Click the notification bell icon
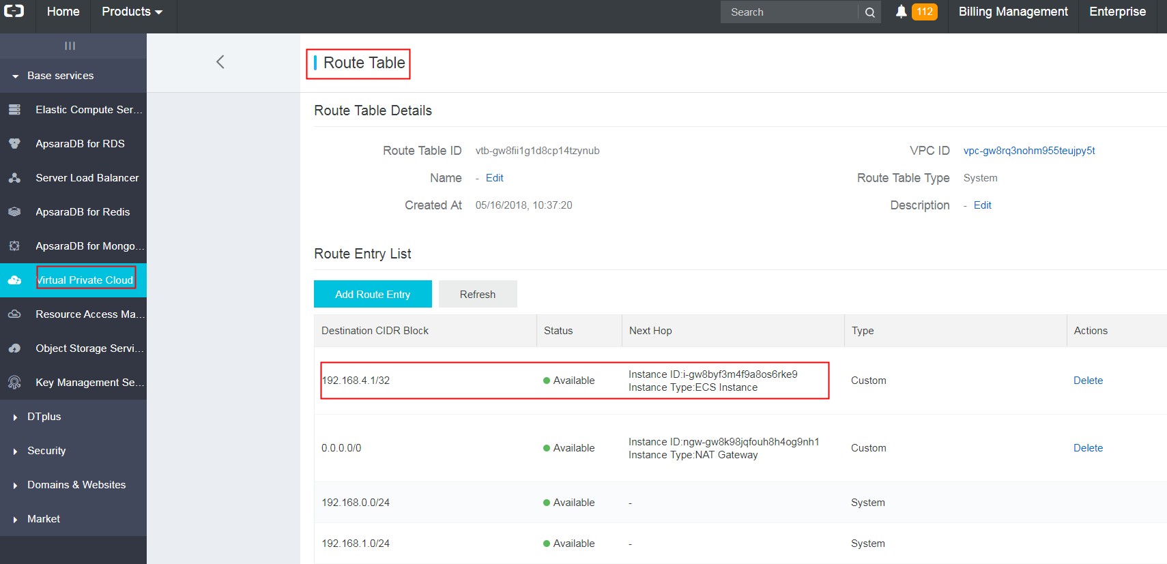This screenshot has width=1167, height=564. pos(901,12)
